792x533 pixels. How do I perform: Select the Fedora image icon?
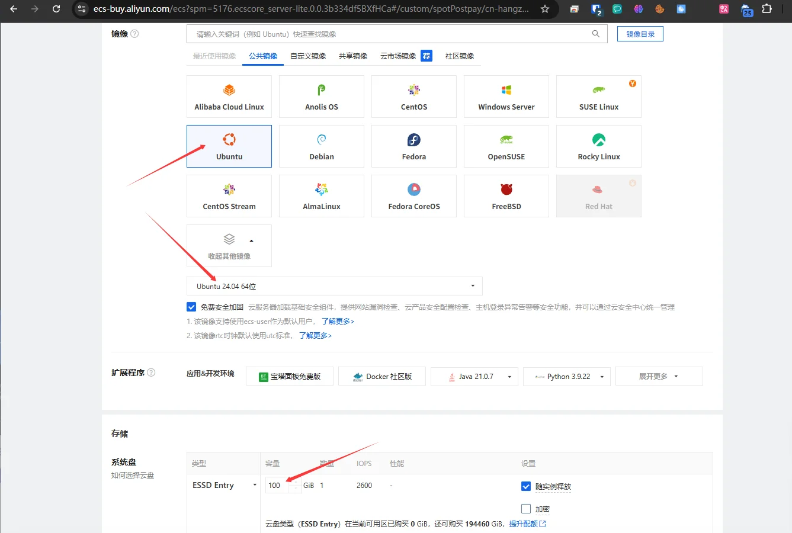click(x=414, y=140)
